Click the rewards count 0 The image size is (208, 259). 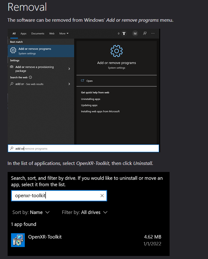118,34
